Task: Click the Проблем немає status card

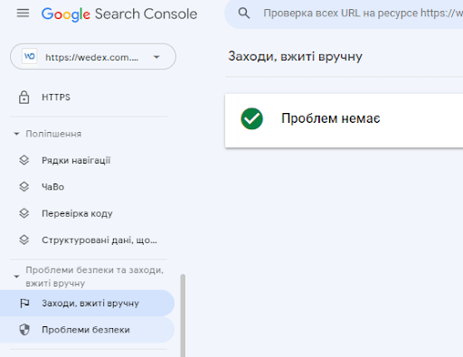Action: pyautogui.click(x=344, y=121)
